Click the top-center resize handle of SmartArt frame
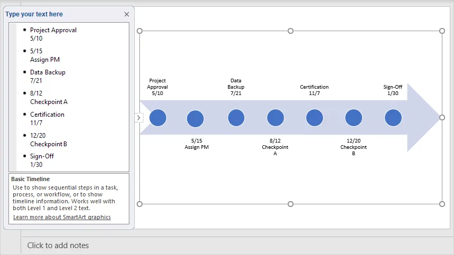 pos(290,31)
